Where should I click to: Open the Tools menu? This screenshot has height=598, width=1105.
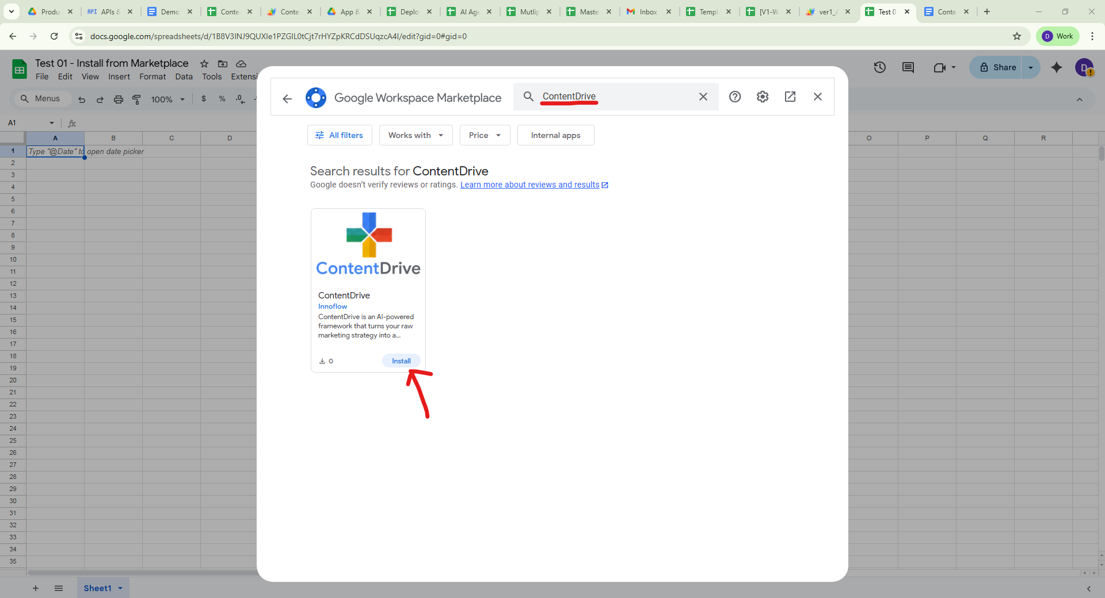tap(212, 76)
